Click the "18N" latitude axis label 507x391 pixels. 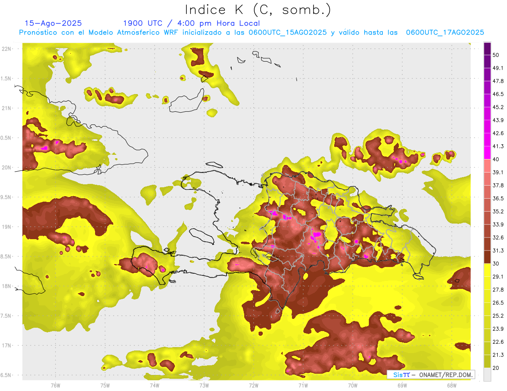tap(6, 286)
